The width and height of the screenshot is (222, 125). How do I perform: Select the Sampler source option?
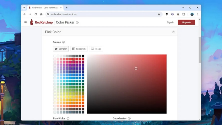click(61, 49)
